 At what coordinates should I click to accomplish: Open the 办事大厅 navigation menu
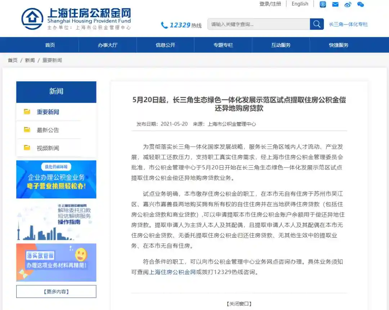click(x=107, y=45)
